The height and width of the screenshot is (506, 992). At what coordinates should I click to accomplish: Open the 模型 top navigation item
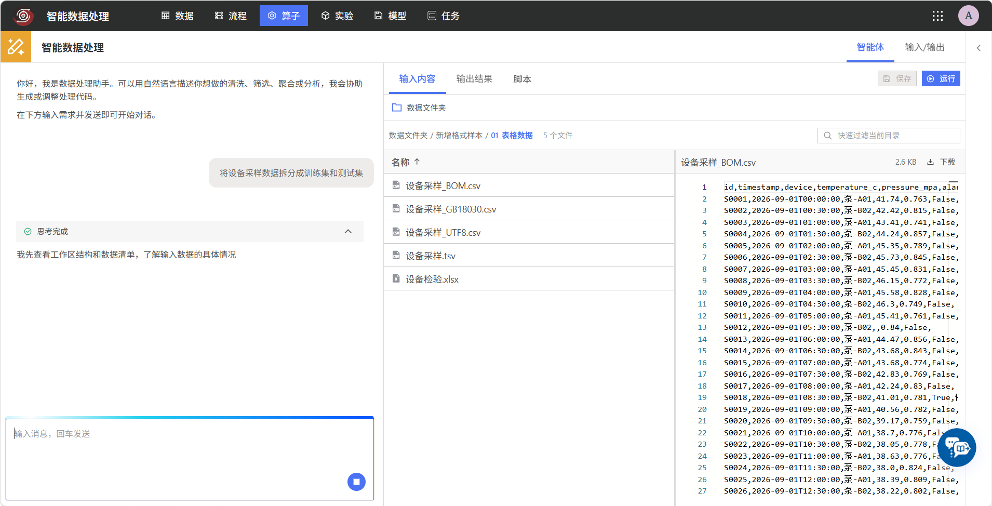click(x=390, y=16)
